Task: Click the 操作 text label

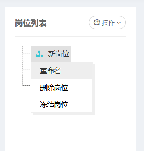Action: click(x=108, y=23)
